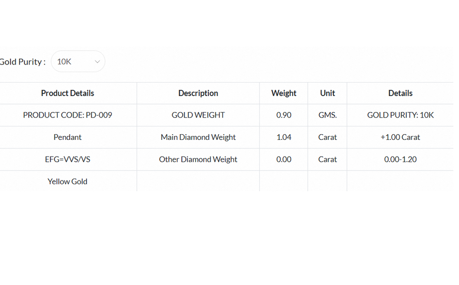This screenshot has width=459, height=285.
Task: Click the Other Diamond Weight cell
Action: [x=198, y=159]
